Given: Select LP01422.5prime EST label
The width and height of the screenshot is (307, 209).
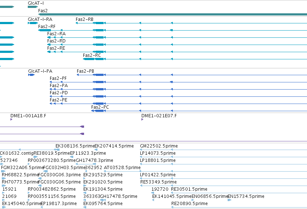Looking at the screenshot, I should pyautogui.click(x=158, y=175).
